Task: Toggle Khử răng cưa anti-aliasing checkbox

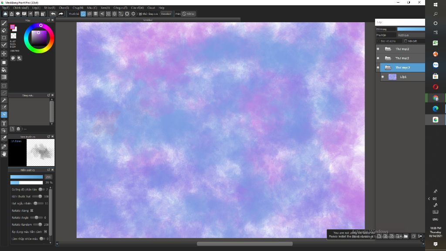Action: coord(140,14)
